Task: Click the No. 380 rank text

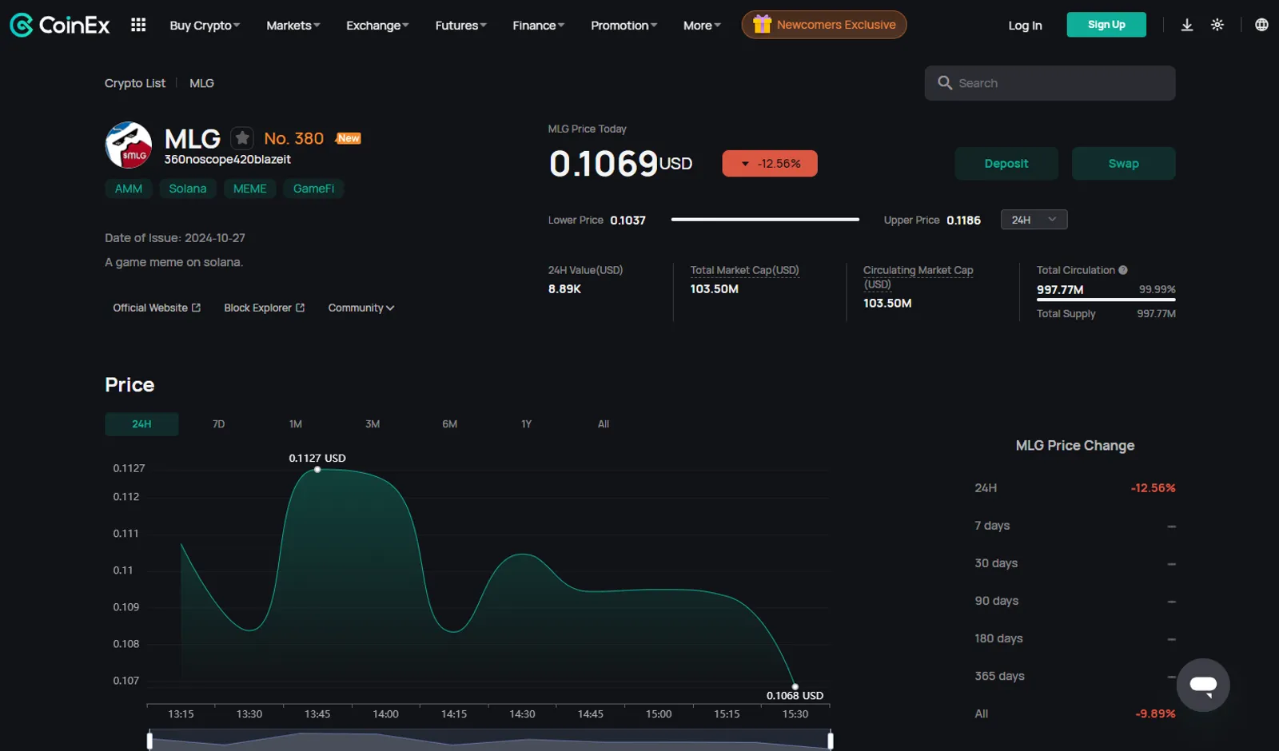Action: [294, 138]
